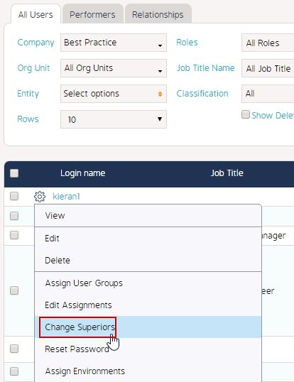
Task: Open the Job Title Name dropdown
Action: (268, 68)
